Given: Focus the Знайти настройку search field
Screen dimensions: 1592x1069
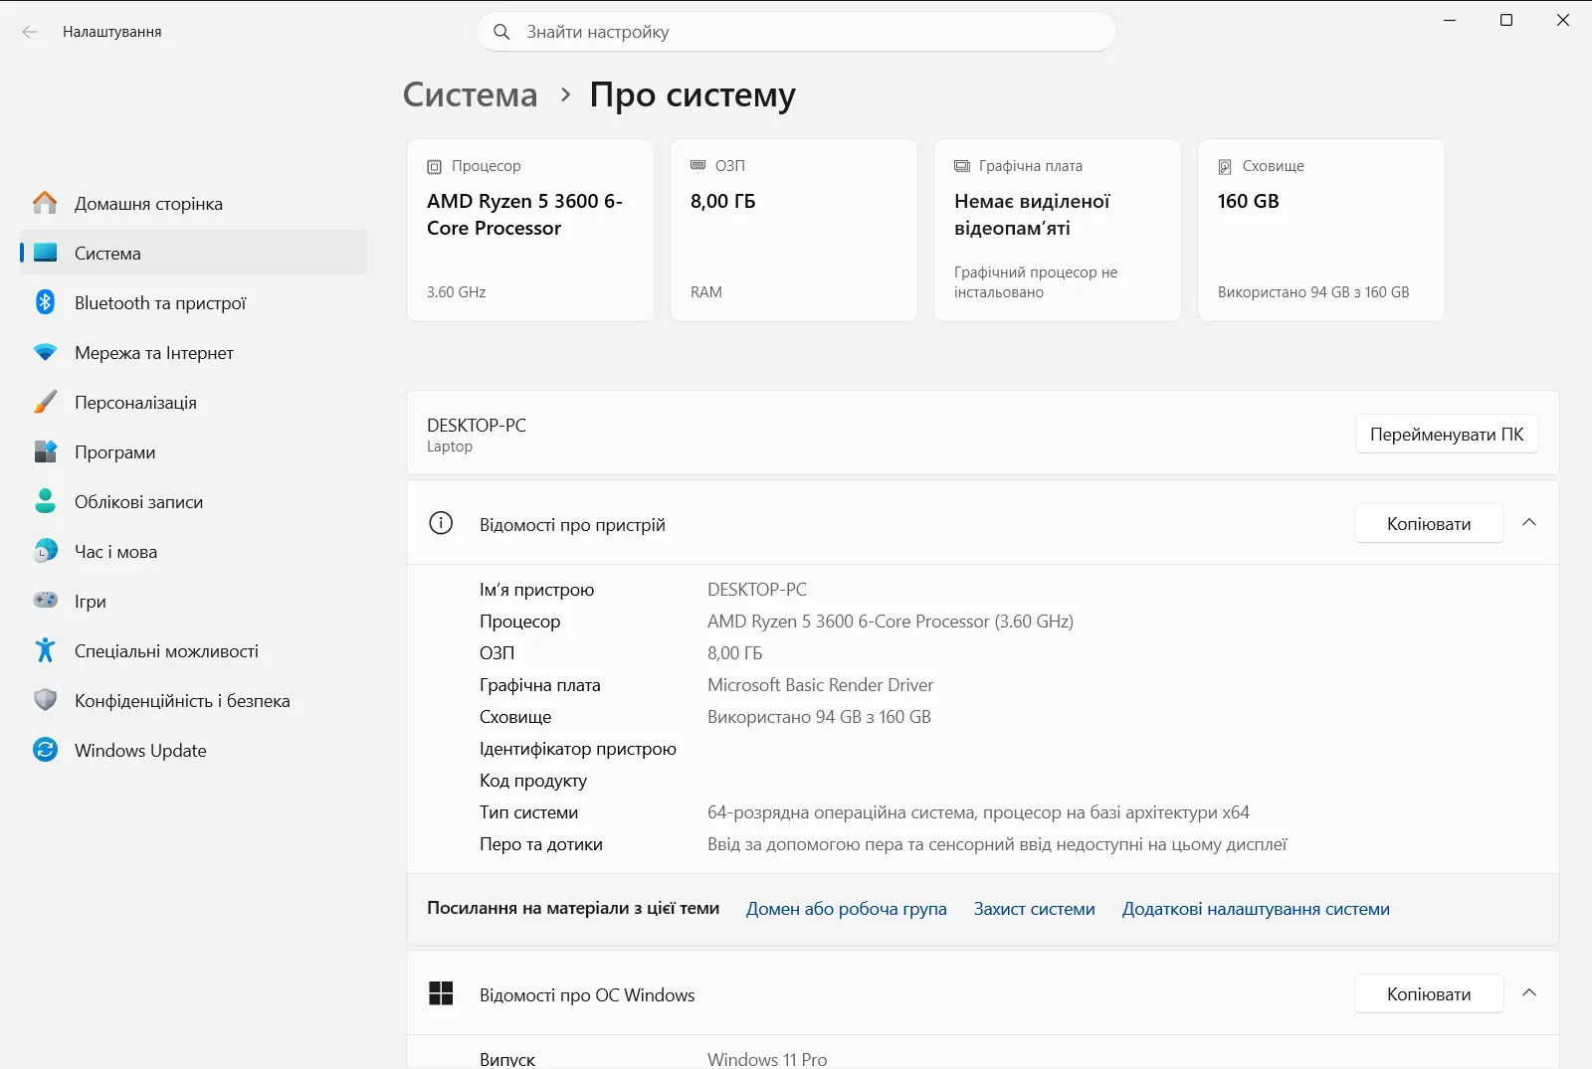Looking at the screenshot, I should 796,32.
